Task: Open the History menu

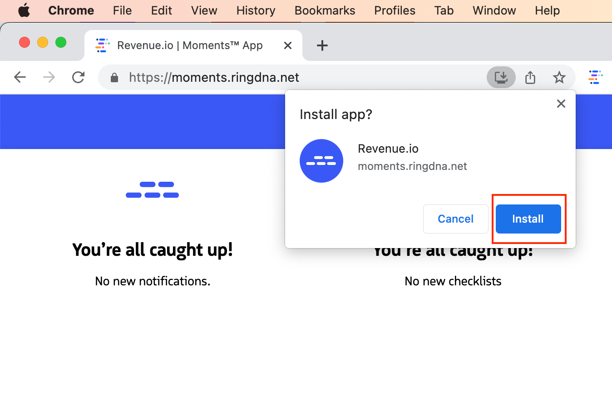Action: point(256,10)
